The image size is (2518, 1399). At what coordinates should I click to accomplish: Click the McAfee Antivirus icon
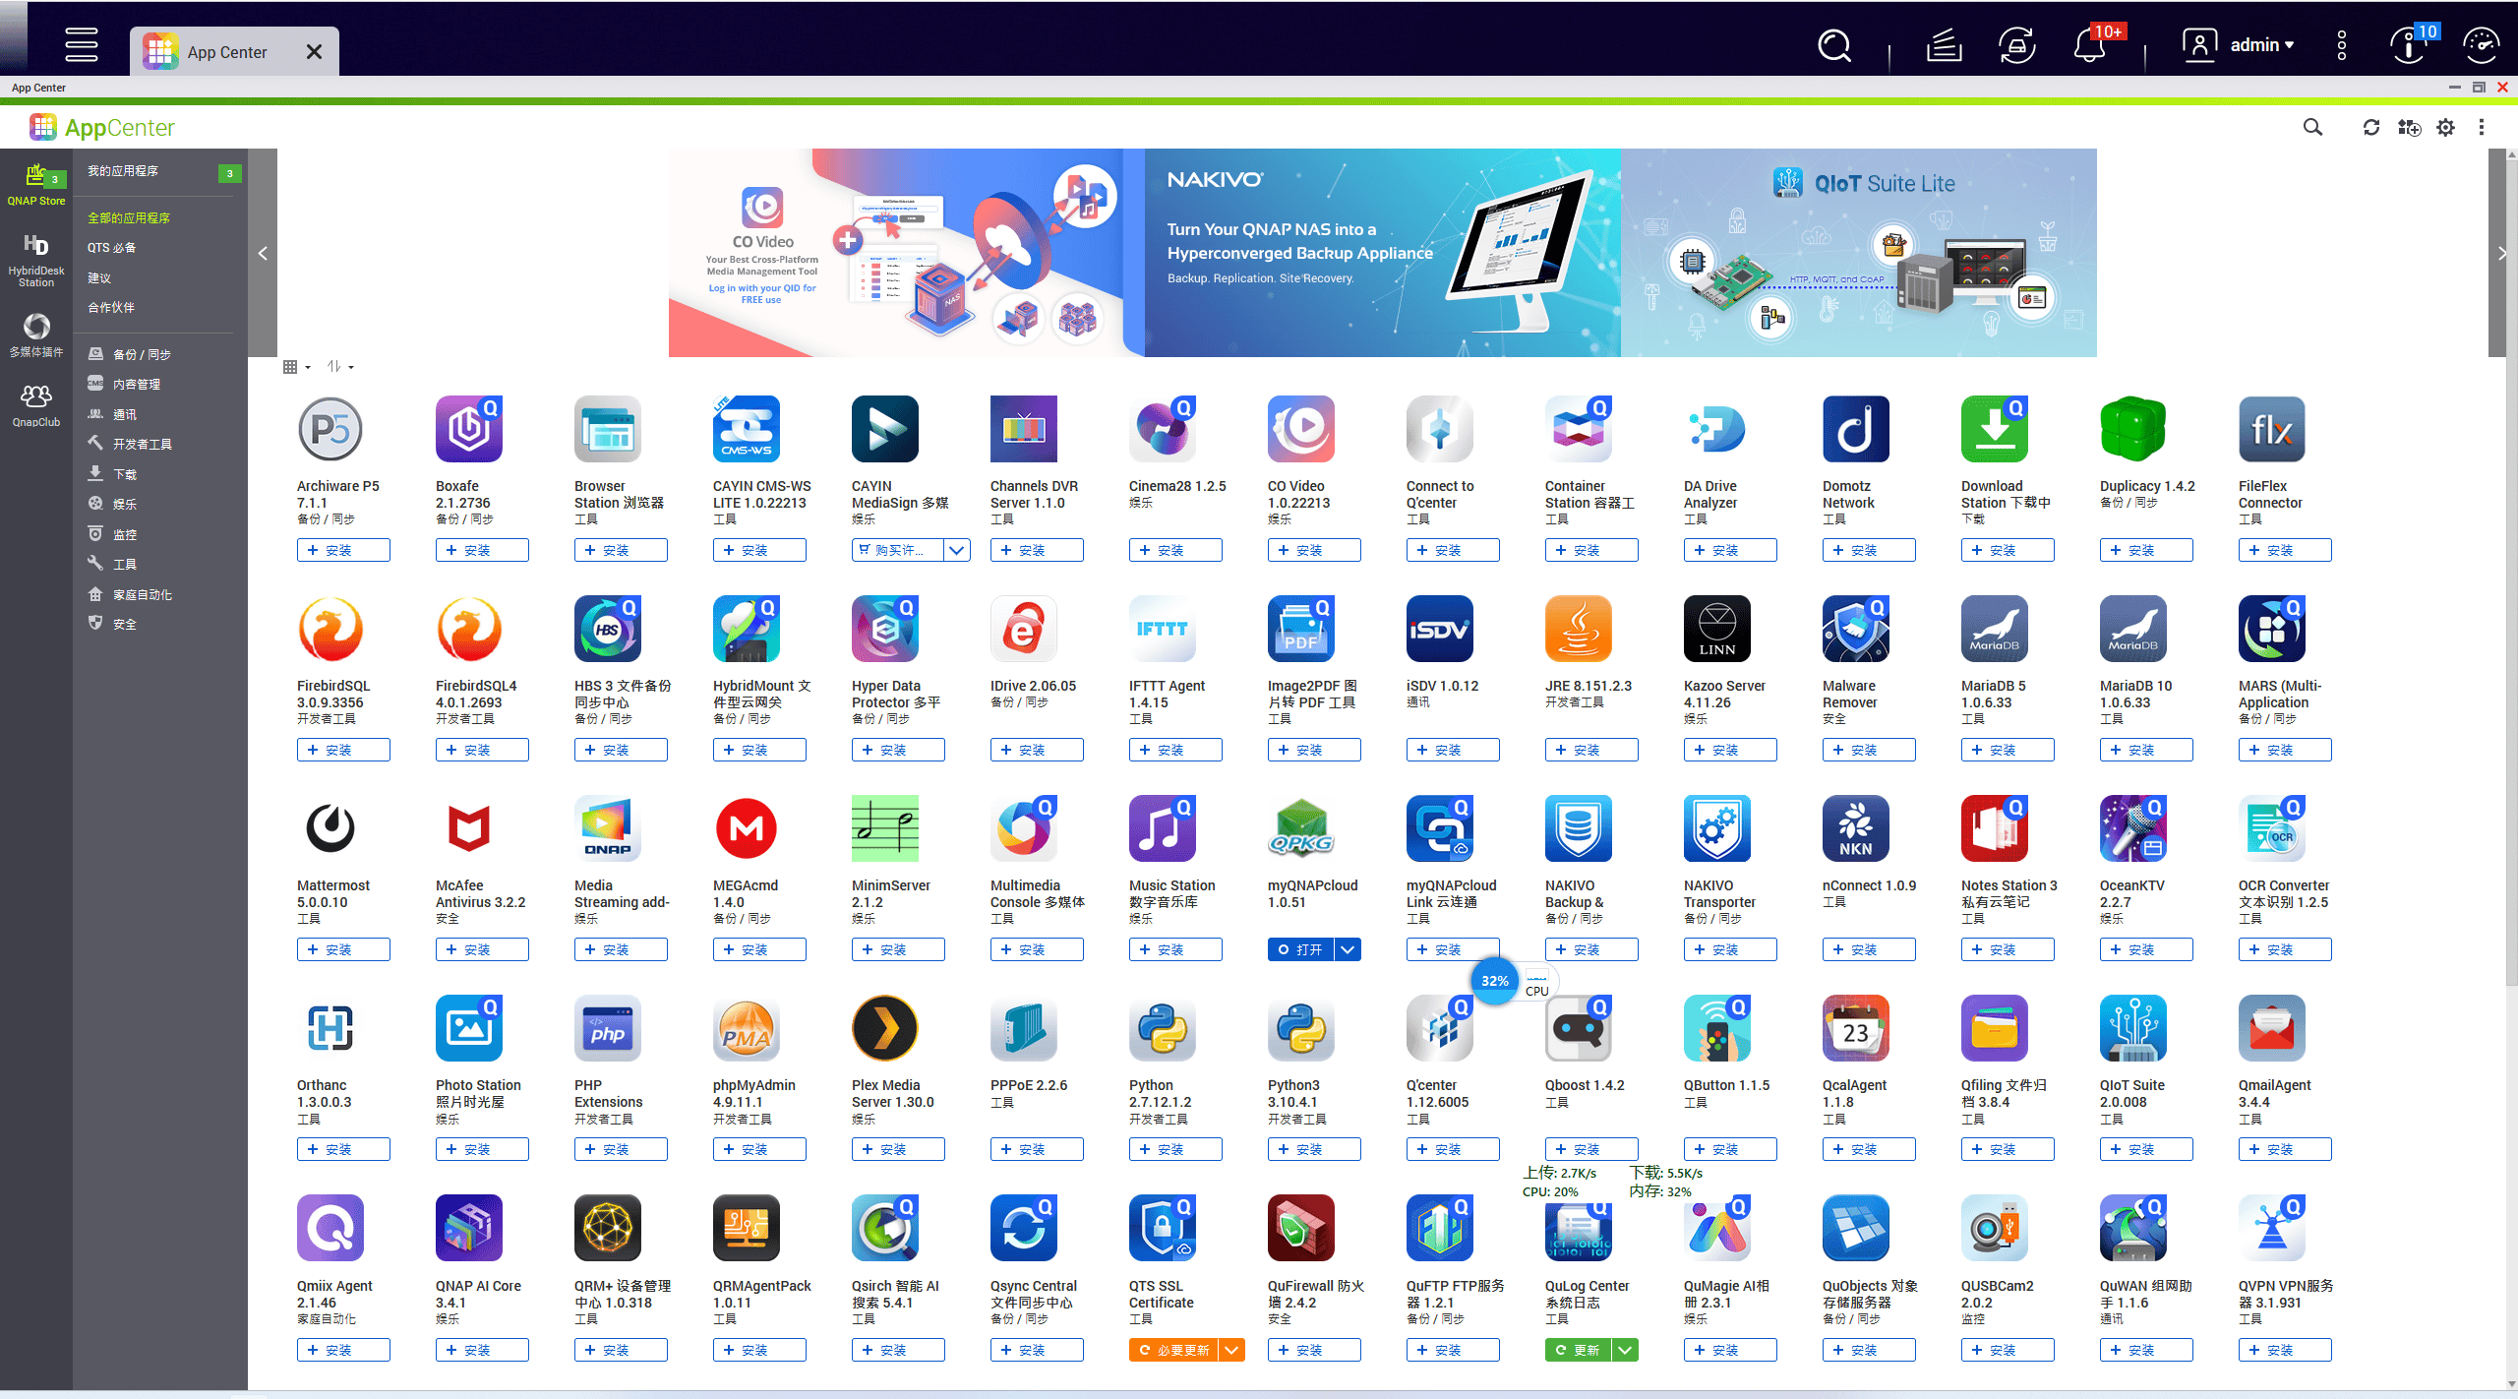[469, 828]
